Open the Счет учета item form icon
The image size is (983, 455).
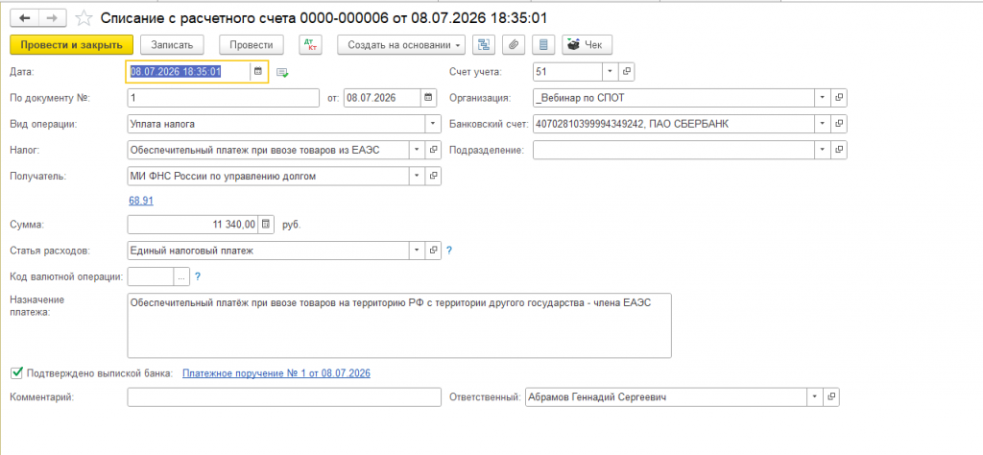coord(626,71)
